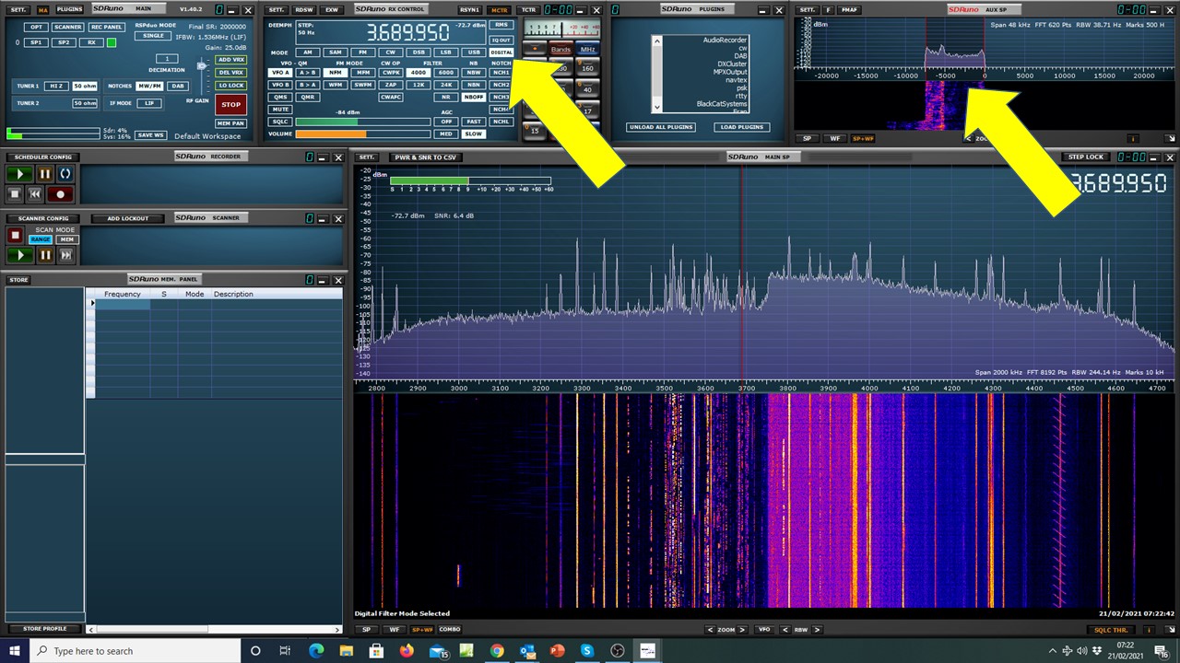This screenshot has height=663, width=1180.
Task: Toggle LO LOCK
Action: [230, 86]
